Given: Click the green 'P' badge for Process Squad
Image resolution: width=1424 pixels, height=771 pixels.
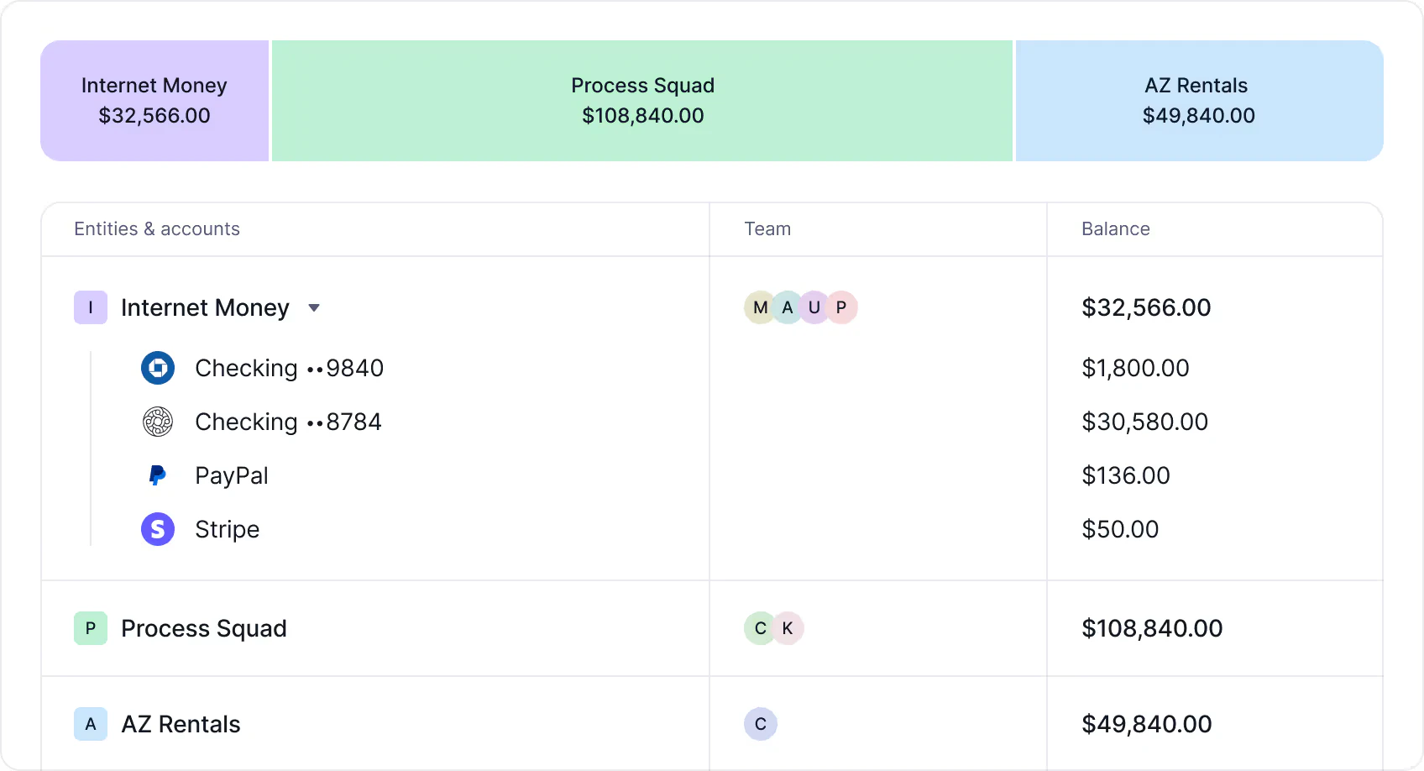Looking at the screenshot, I should [x=90, y=628].
